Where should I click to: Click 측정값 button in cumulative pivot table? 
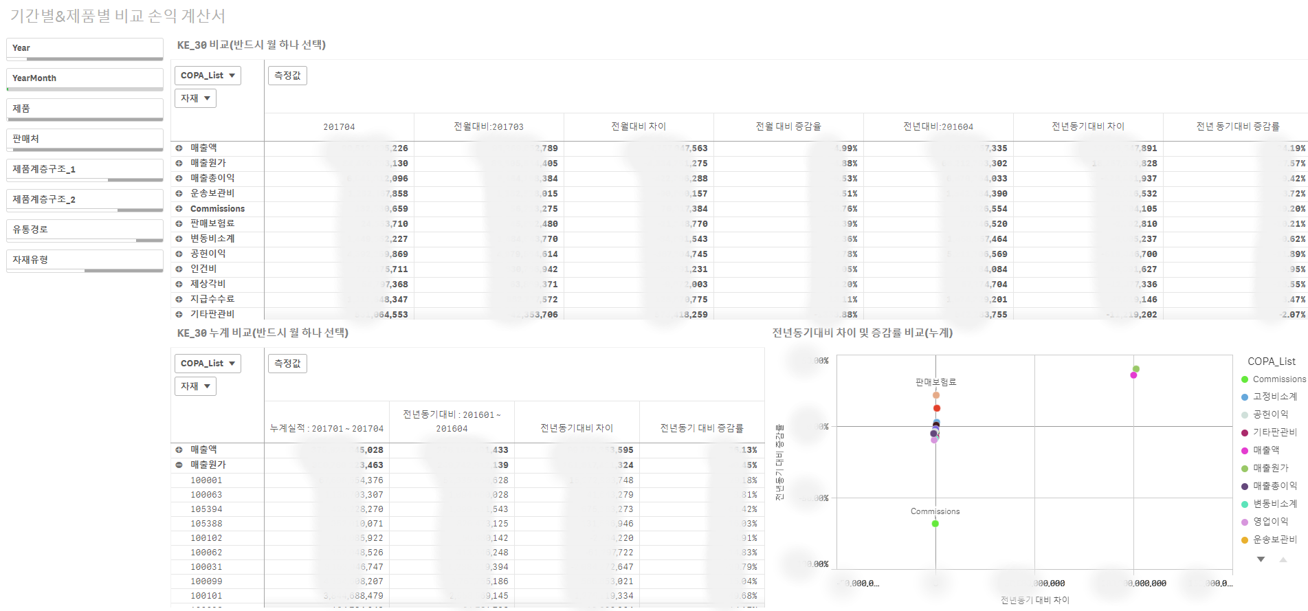(287, 364)
